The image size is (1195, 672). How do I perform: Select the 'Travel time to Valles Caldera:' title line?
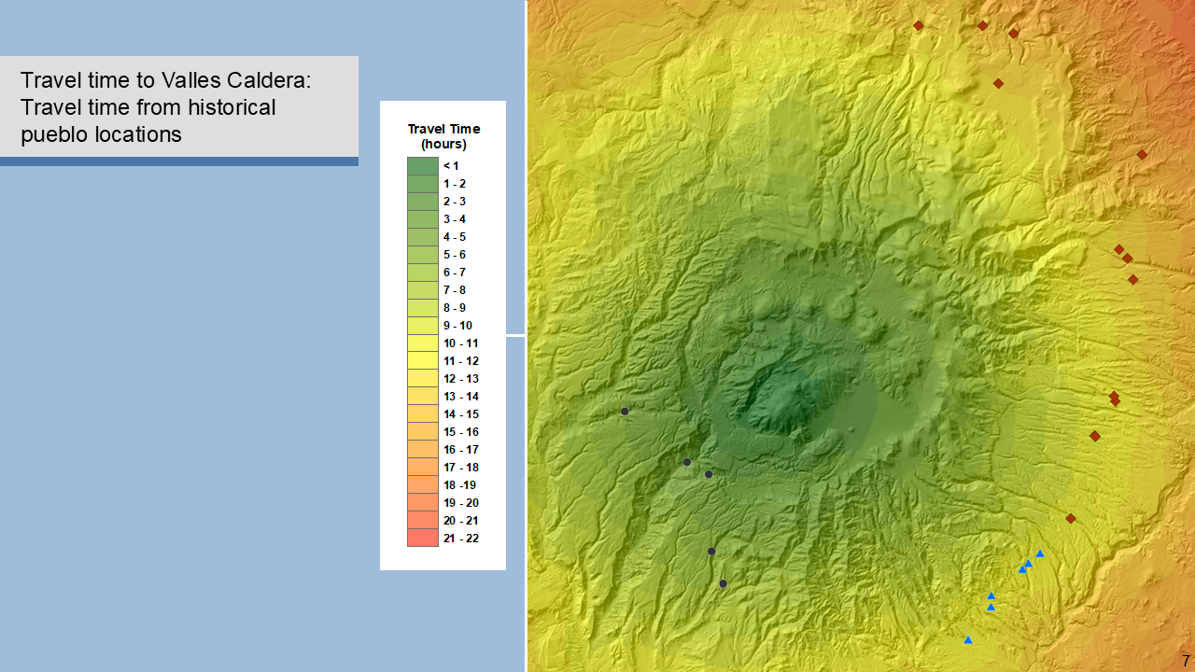click(x=165, y=80)
